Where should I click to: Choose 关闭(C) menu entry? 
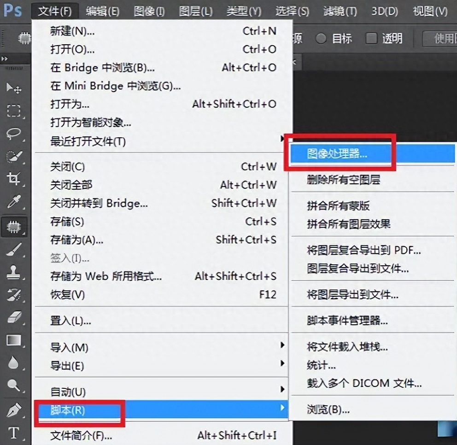point(162,167)
